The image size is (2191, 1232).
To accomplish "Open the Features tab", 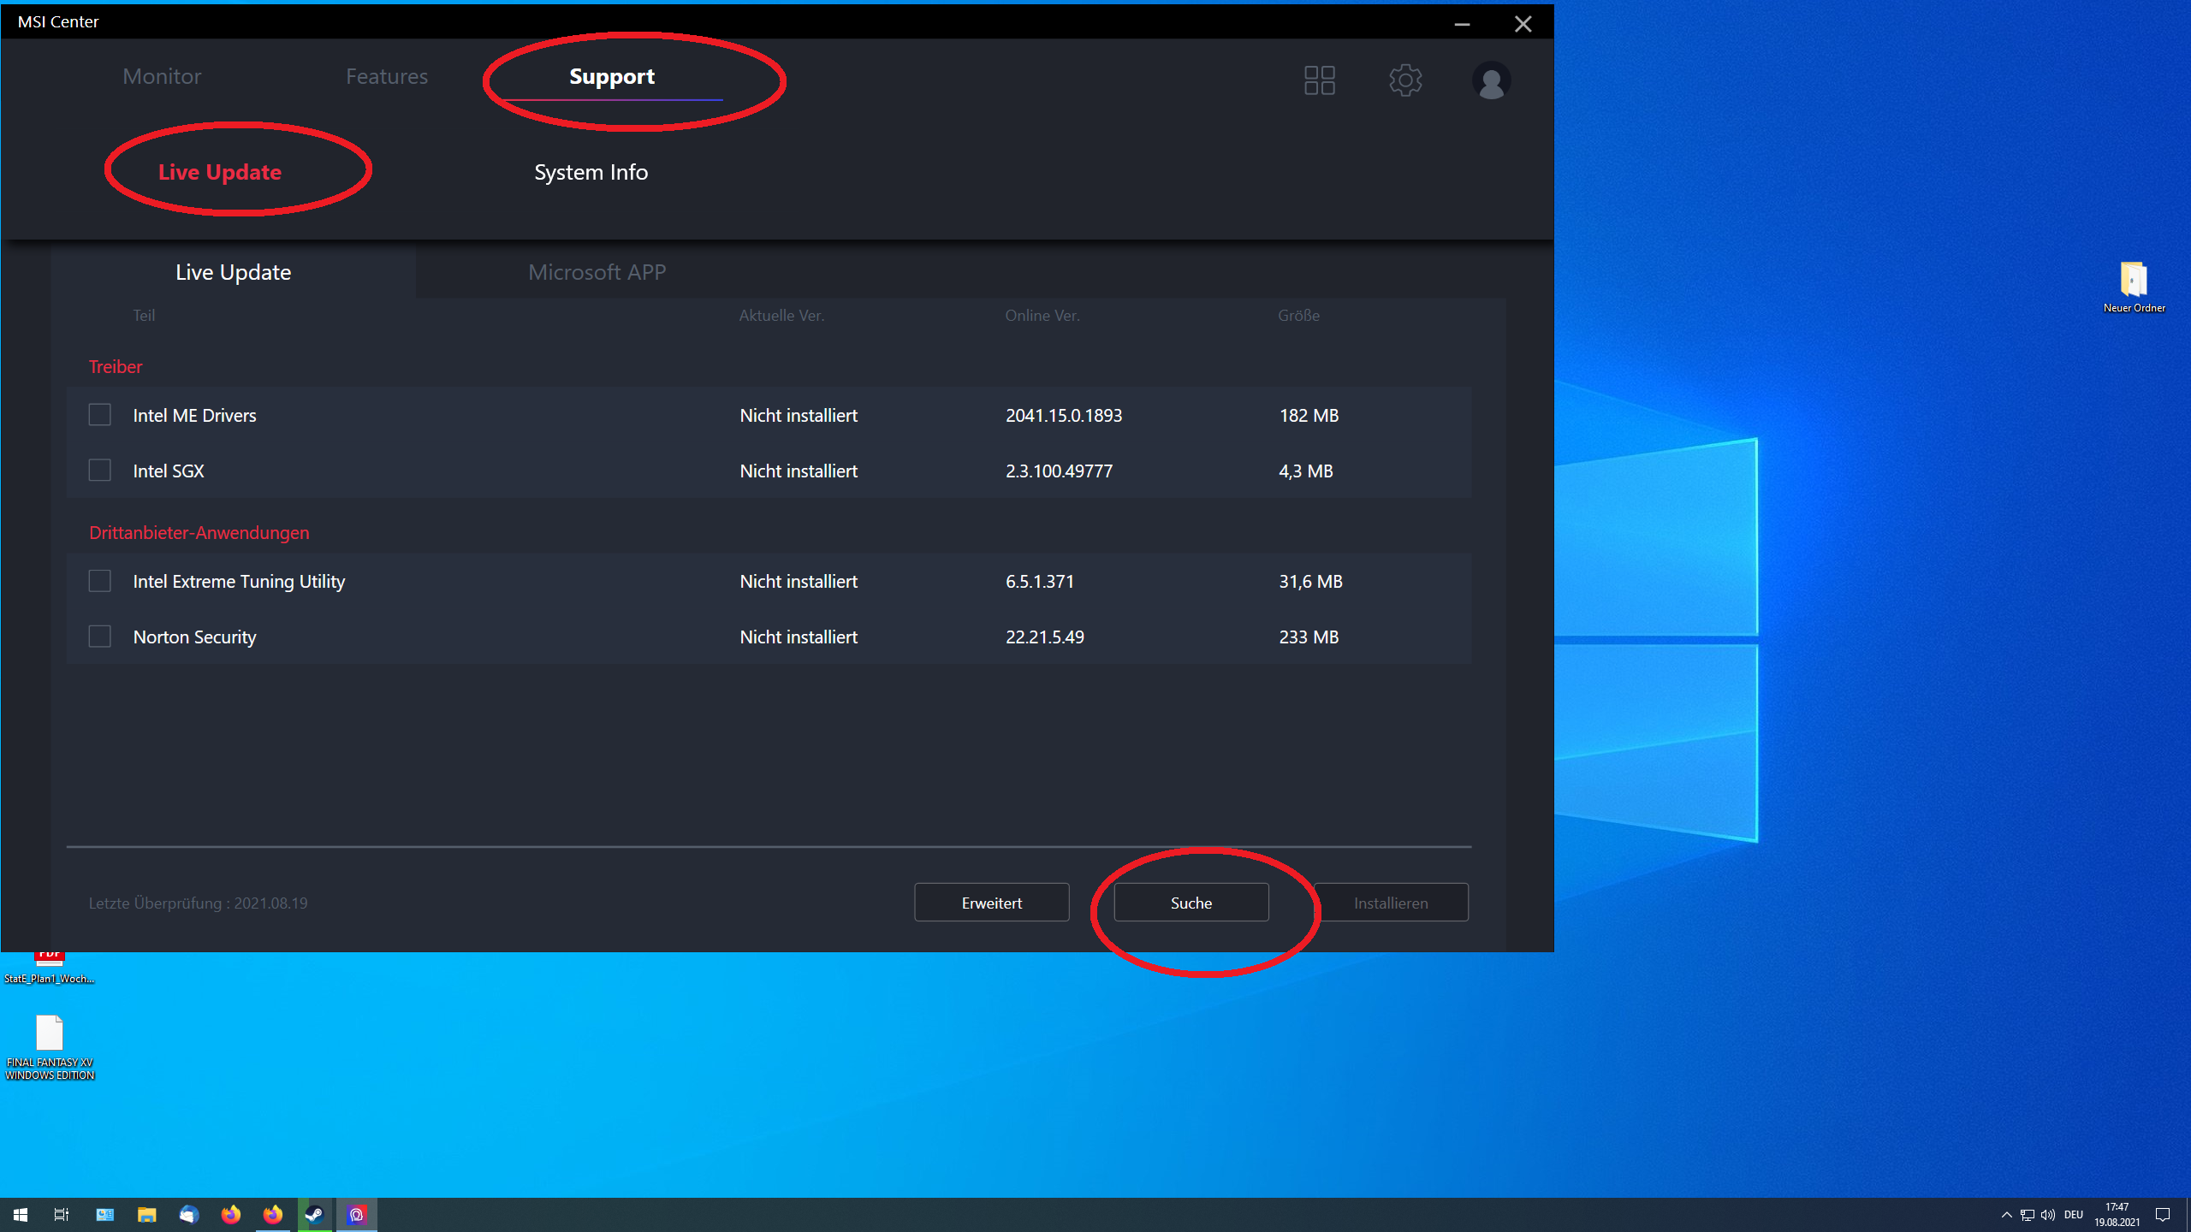I will pos(386,76).
